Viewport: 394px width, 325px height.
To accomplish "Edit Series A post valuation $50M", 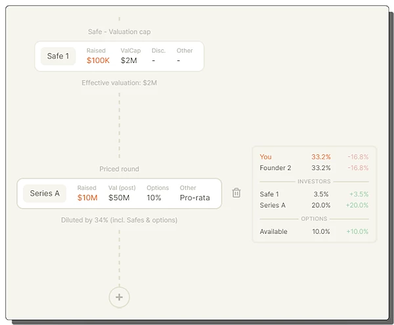I will (119, 198).
